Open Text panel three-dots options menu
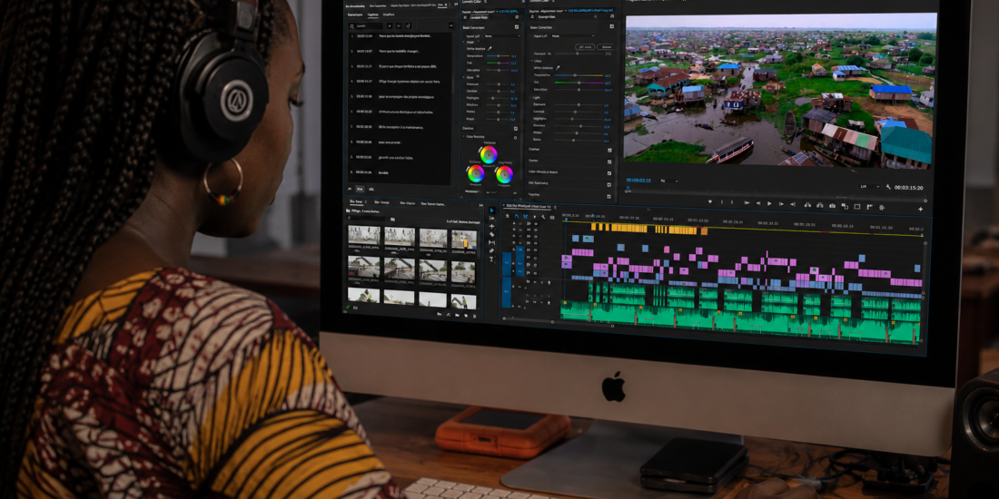This screenshot has height=499, width=999. 450,25
